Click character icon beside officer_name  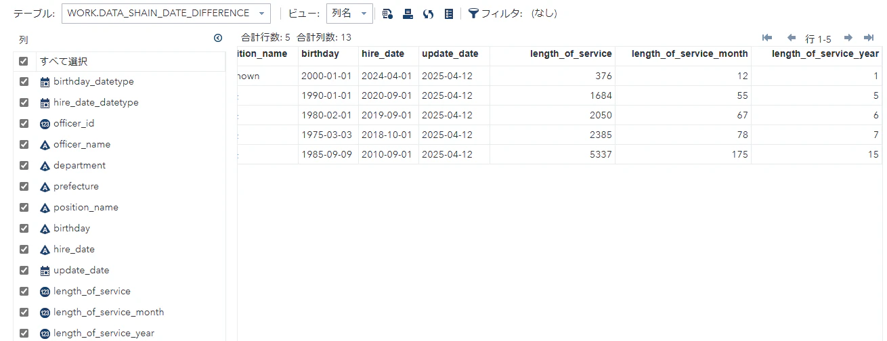tap(45, 145)
